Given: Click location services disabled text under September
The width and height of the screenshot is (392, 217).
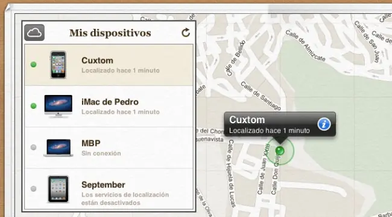Looking at the screenshot, I should (x=125, y=198).
